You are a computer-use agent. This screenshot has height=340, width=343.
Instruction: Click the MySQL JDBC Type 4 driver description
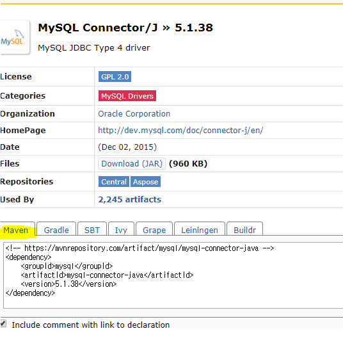coord(94,48)
